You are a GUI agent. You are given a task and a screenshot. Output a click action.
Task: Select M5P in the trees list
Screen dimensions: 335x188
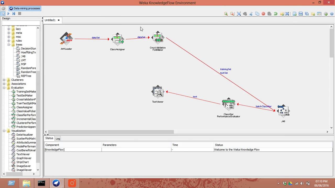24,64
